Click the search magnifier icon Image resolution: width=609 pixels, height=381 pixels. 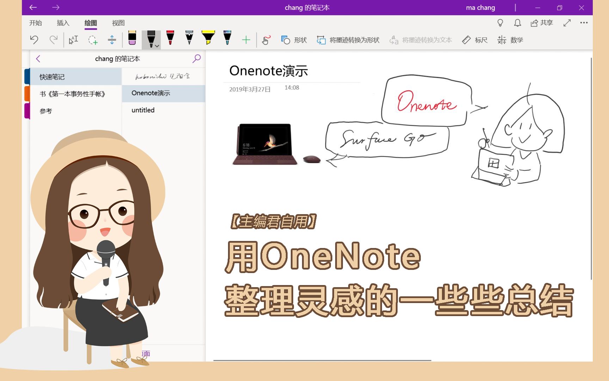[197, 58]
